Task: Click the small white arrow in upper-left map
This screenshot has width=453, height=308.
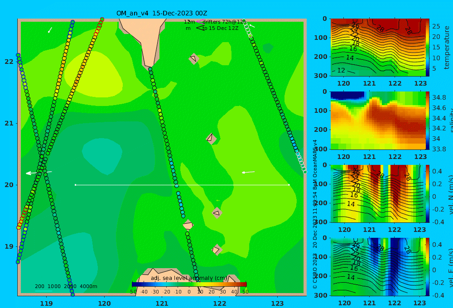Action: [x=50, y=30]
